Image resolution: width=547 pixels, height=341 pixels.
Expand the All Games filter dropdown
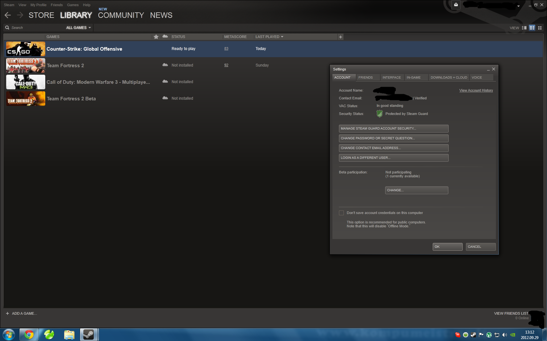pyautogui.click(x=78, y=28)
